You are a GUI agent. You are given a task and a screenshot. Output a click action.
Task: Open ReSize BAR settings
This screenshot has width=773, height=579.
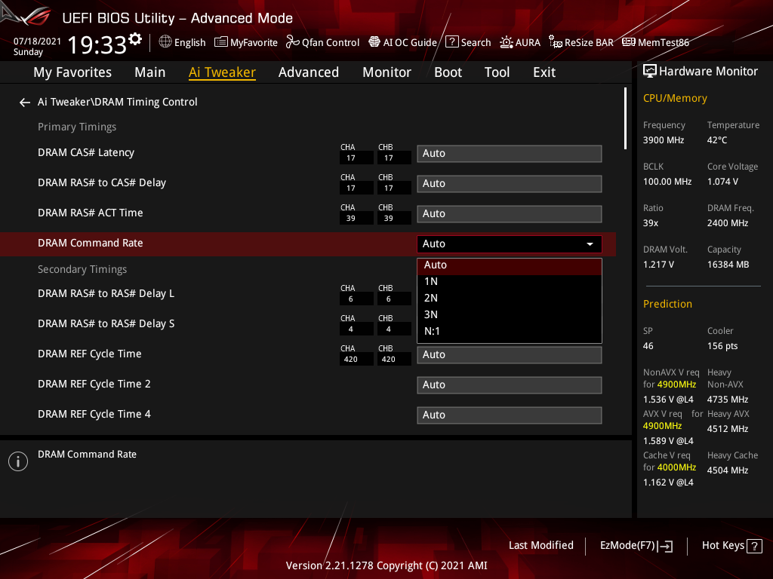coord(581,42)
